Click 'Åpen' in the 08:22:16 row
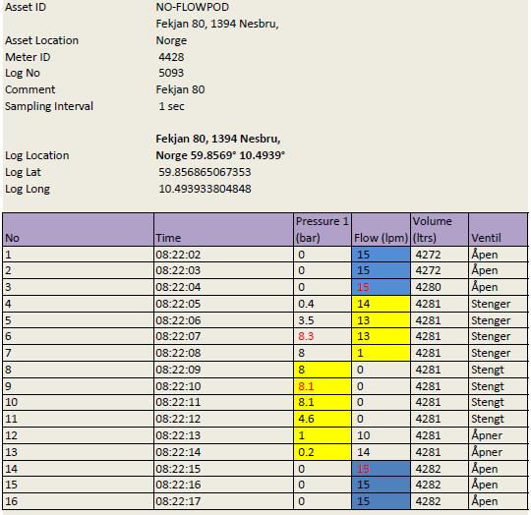531x515 pixels. [x=499, y=485]
